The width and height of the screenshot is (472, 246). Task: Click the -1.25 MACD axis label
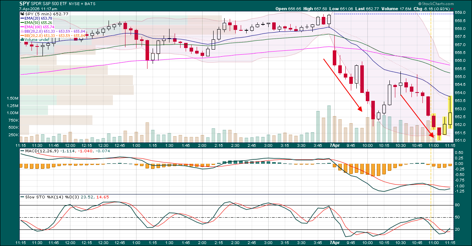pyautogui.click(x=459, y=191)
